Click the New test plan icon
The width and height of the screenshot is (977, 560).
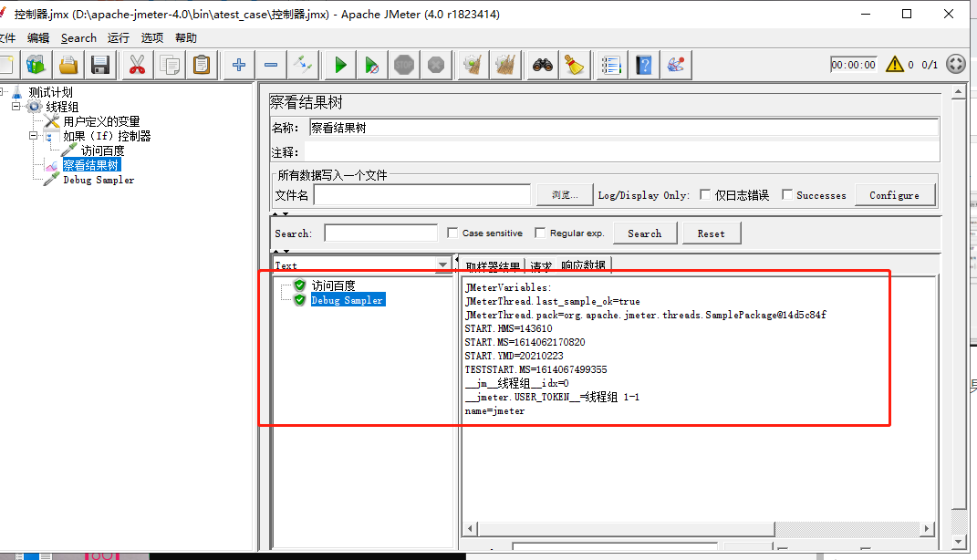pyautogui.click(x=6, y=65)
